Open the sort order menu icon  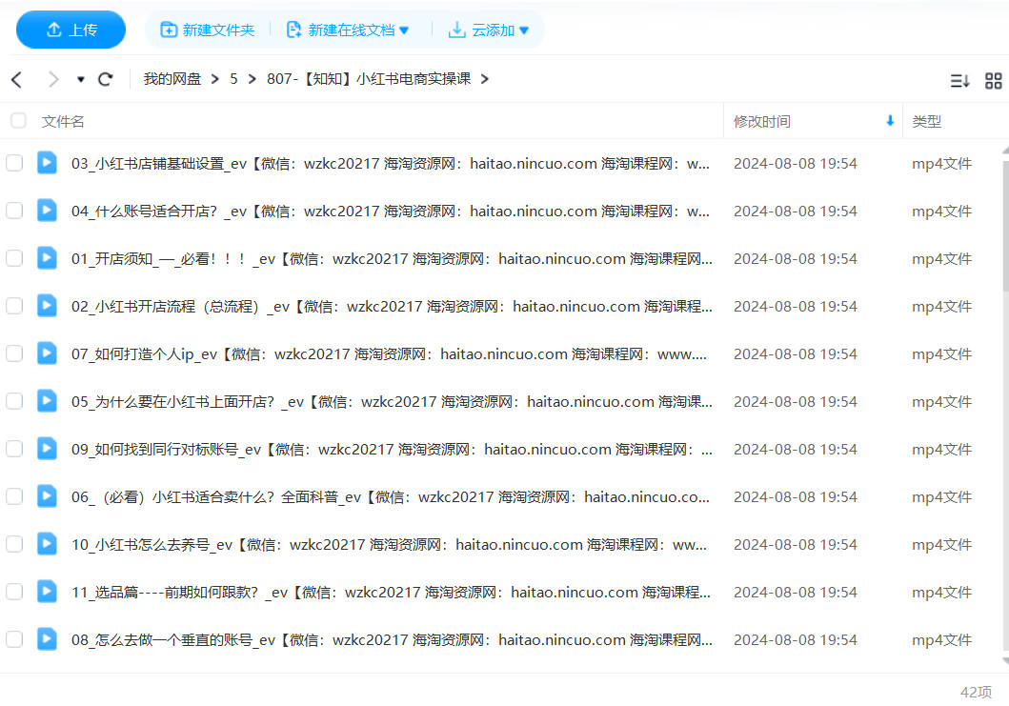pyautogui.click(x=959, y=80)
